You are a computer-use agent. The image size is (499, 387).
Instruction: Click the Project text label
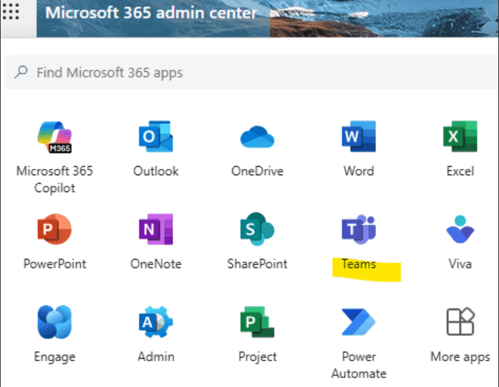tap(258, 357)
